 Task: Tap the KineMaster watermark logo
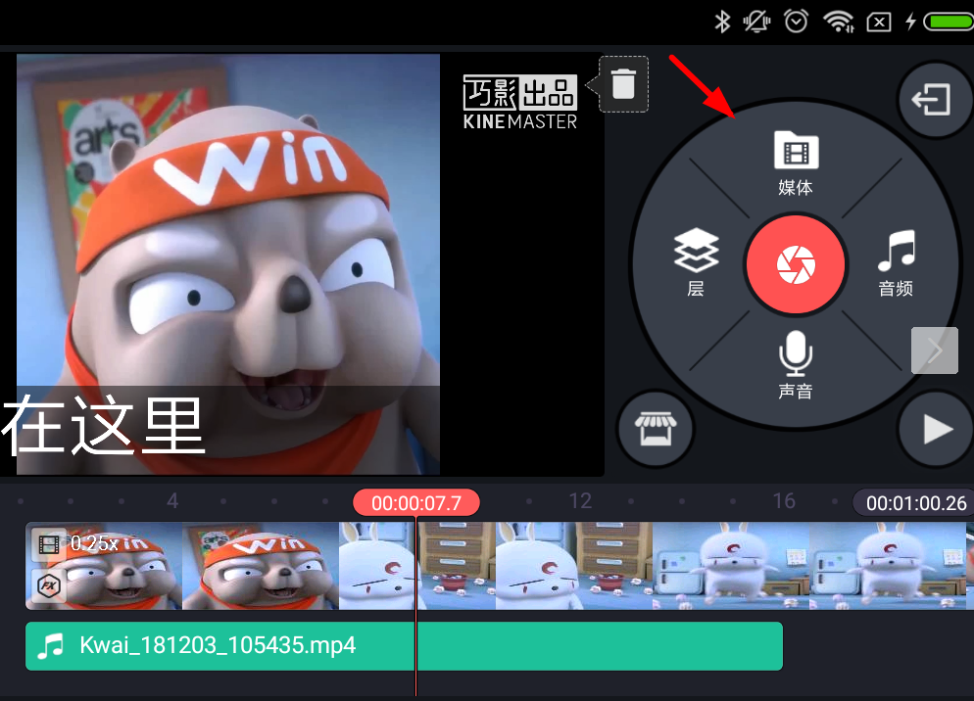pyautogui.click(x=520, y=103)
